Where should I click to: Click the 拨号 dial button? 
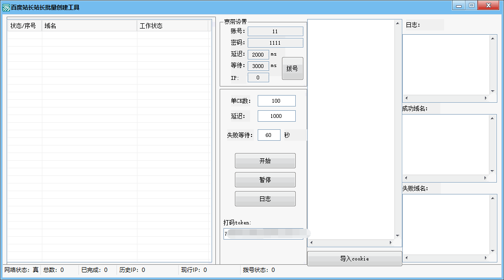292,68
